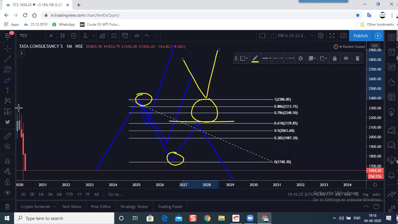Image resolution: width=398 pixels, height=224 pixels.
Task: Click Go to... date button
Action: click(x=116, y=194)
